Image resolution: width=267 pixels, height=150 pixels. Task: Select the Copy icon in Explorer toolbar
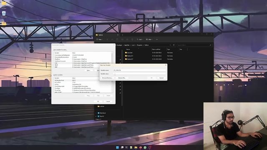(112, 39)
